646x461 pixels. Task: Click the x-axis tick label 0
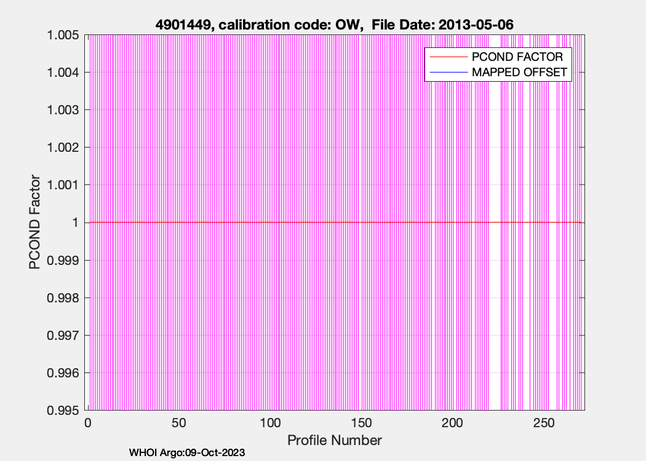[x=87, y=424]
